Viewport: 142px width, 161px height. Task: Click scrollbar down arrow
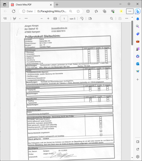(x=132, y=158)
